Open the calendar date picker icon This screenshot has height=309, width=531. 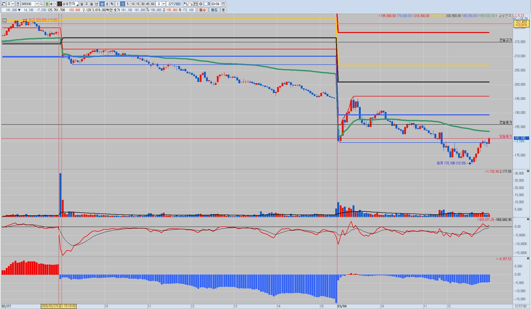[223, 4]
